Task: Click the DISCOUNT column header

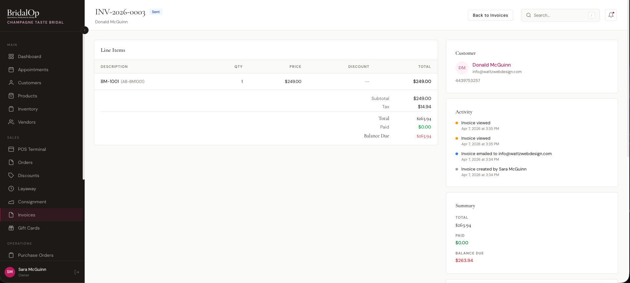Action: [x=359, y=67]
